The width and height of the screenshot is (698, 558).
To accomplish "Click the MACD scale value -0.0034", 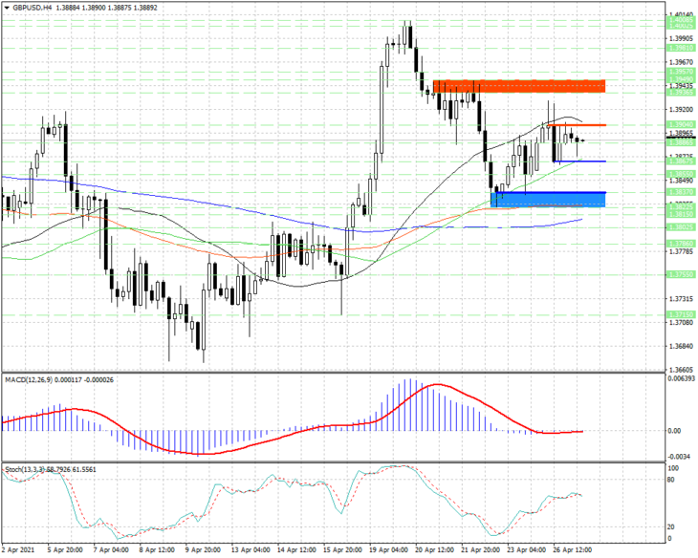I will 679,457.
